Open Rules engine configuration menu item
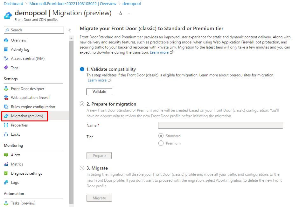 coord(33,107)
